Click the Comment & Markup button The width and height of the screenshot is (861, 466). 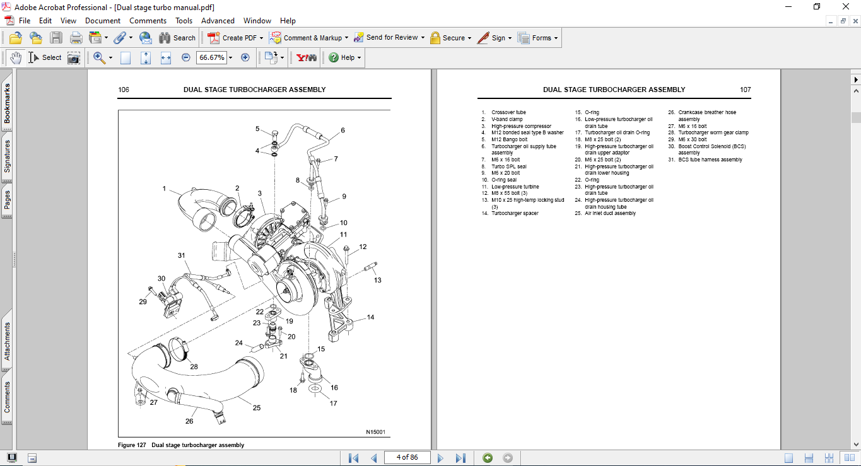click(x=308, y=37)
